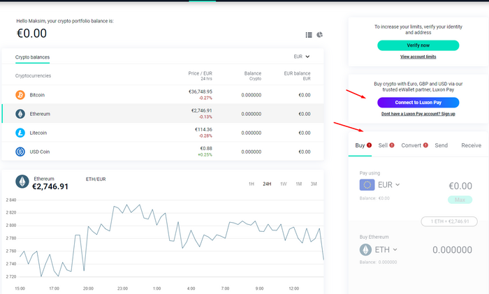The width and height of the screenshot is (489, 294).
Task: Select the Bitcoin row name
Action: (37, 95)
